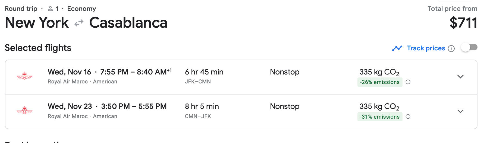The height and width of the screenshot is (143, 484).
Task: Open emissions info icon next to -26% badge
Action: pyautogui.click(x=408, y=82)
